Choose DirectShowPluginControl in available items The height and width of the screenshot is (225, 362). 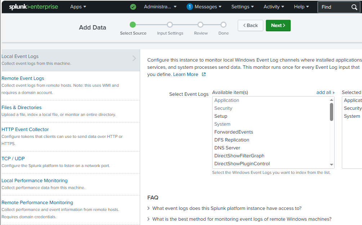(x=271, y=163)
